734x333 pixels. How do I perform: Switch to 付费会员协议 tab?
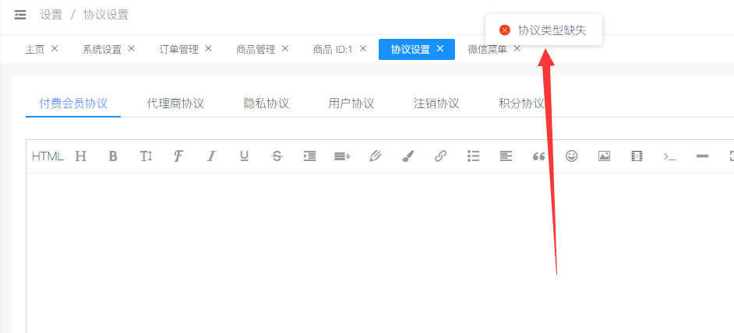73,103
